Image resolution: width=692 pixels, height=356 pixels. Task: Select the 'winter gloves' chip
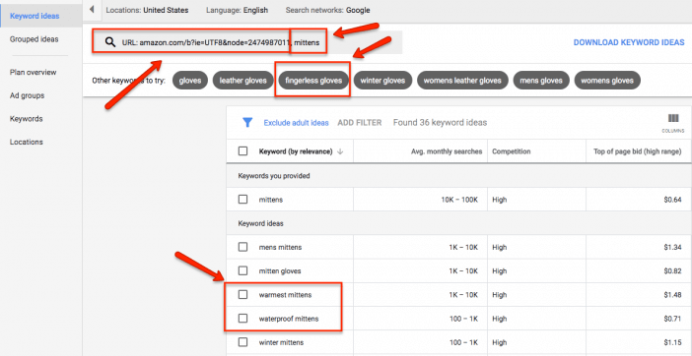click(382, 81)
